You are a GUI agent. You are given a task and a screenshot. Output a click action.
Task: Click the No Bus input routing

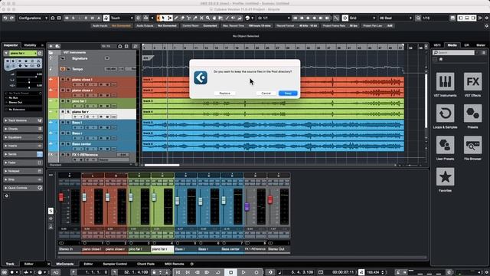(23, 98)
